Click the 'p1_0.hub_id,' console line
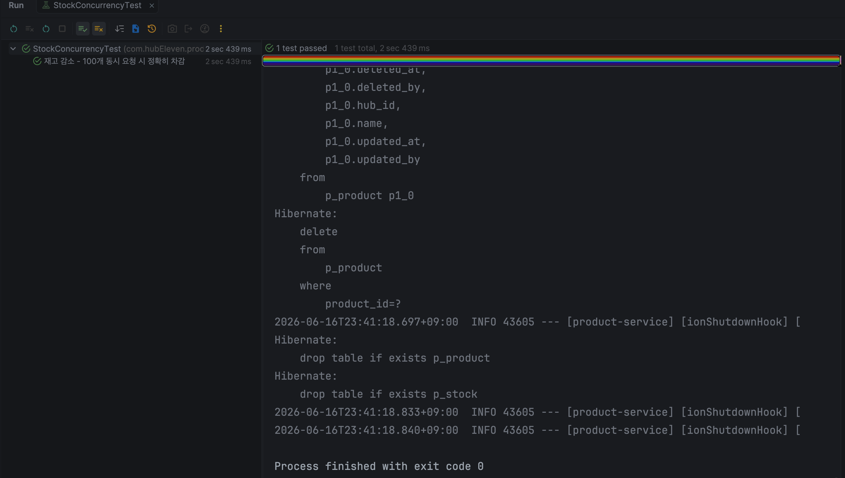Viewport: 845px width, 478px height. (363, 105)
